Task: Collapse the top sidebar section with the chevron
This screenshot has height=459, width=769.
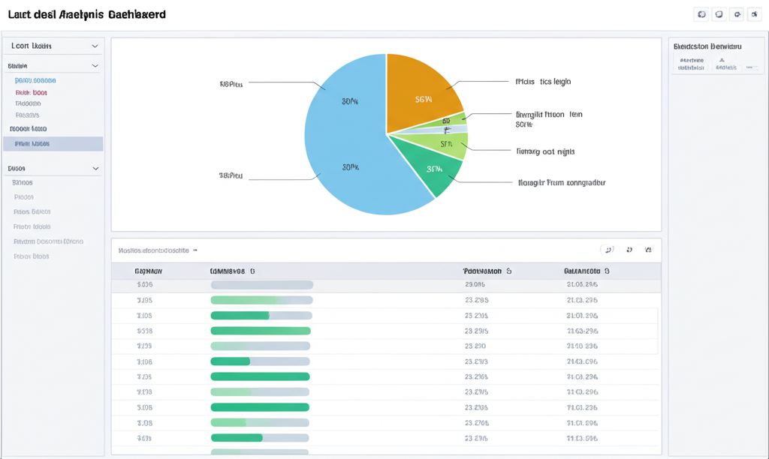Action: (x=96, y=46)
